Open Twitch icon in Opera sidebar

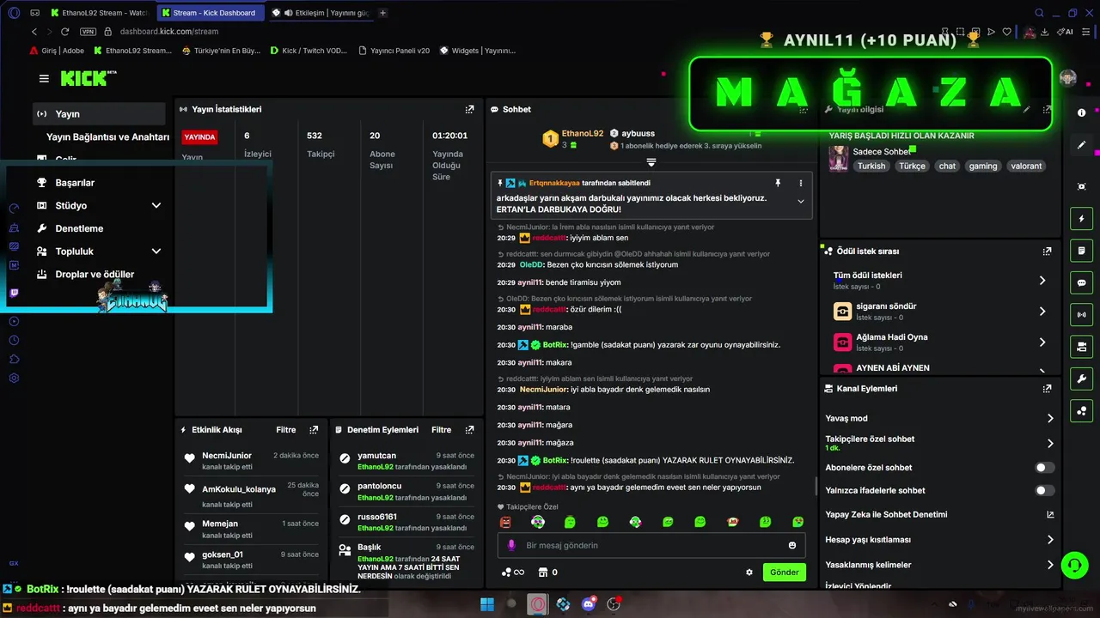[x=14, y=293]
